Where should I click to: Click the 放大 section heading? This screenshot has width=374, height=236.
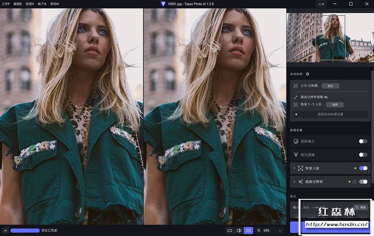pos(293,196)
